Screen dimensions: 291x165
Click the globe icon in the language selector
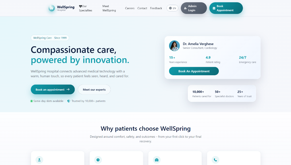(x=170, y=8)
